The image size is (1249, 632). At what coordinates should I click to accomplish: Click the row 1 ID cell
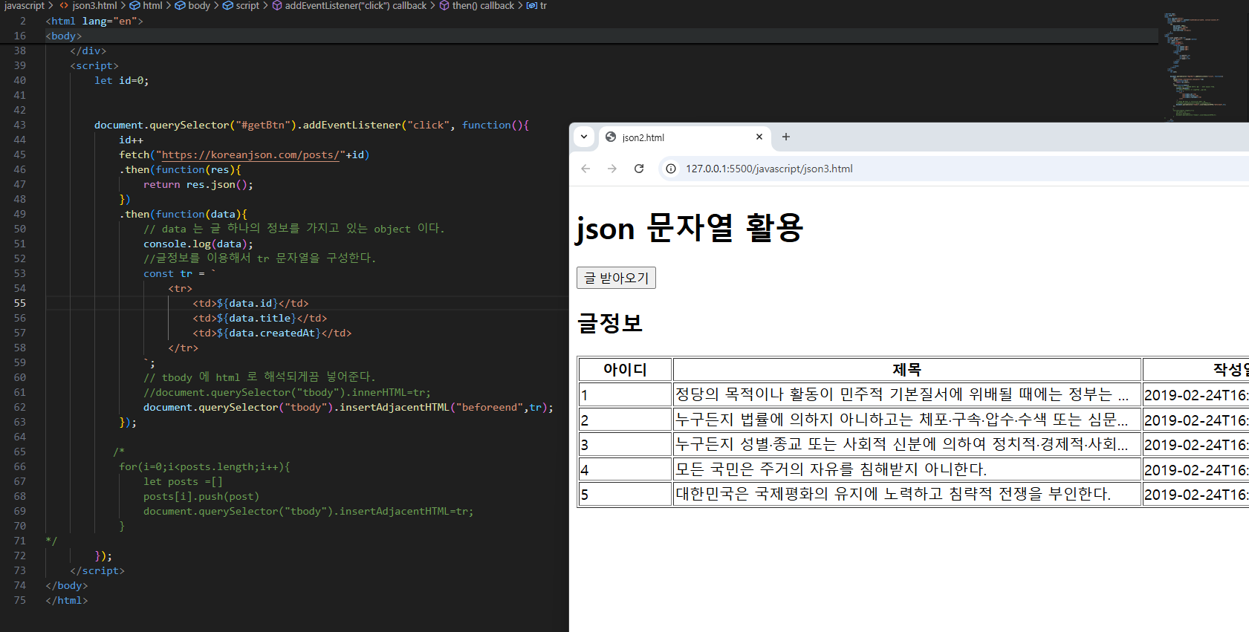[626, 394]
